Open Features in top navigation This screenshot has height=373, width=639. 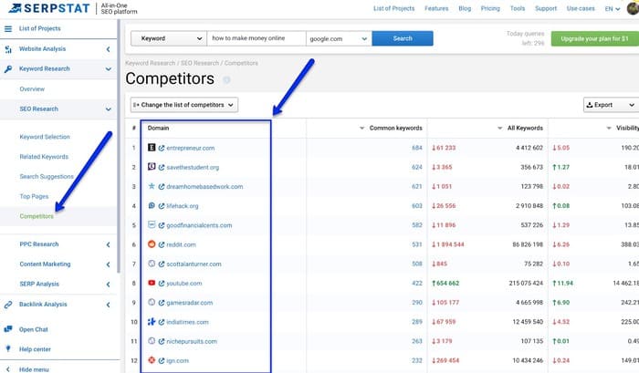pyautogui.click(x=436, y=8)
